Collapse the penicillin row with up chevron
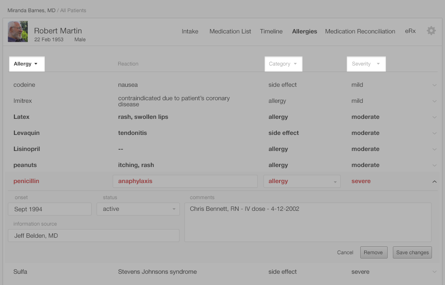This screenshot has width=445, height=285. pyautogui.click(x=435, y=182)
